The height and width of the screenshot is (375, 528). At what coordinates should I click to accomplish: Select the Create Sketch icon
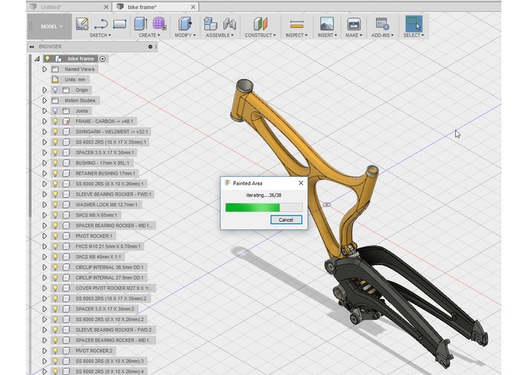pyautogui.click(x=82, y=24)
